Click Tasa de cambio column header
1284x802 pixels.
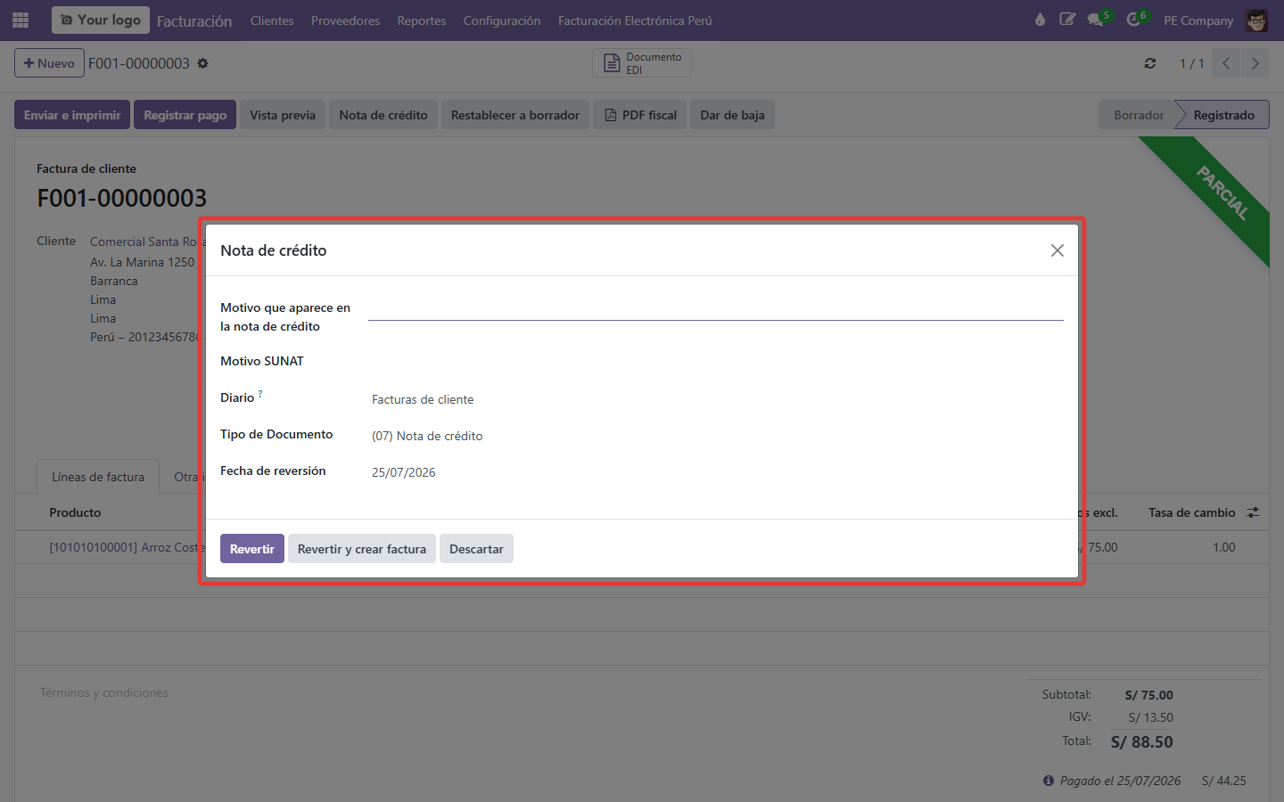click(x=1191, y=512)
